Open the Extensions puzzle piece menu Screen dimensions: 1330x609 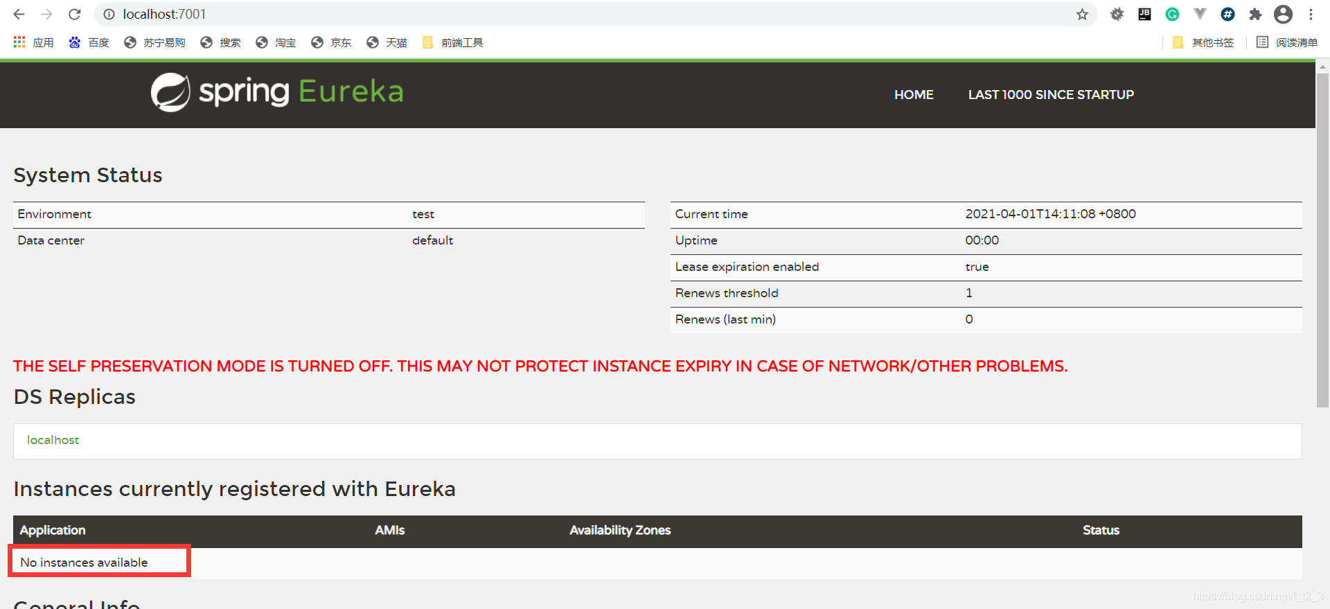pyautogui.click(x=1255, y=14)
